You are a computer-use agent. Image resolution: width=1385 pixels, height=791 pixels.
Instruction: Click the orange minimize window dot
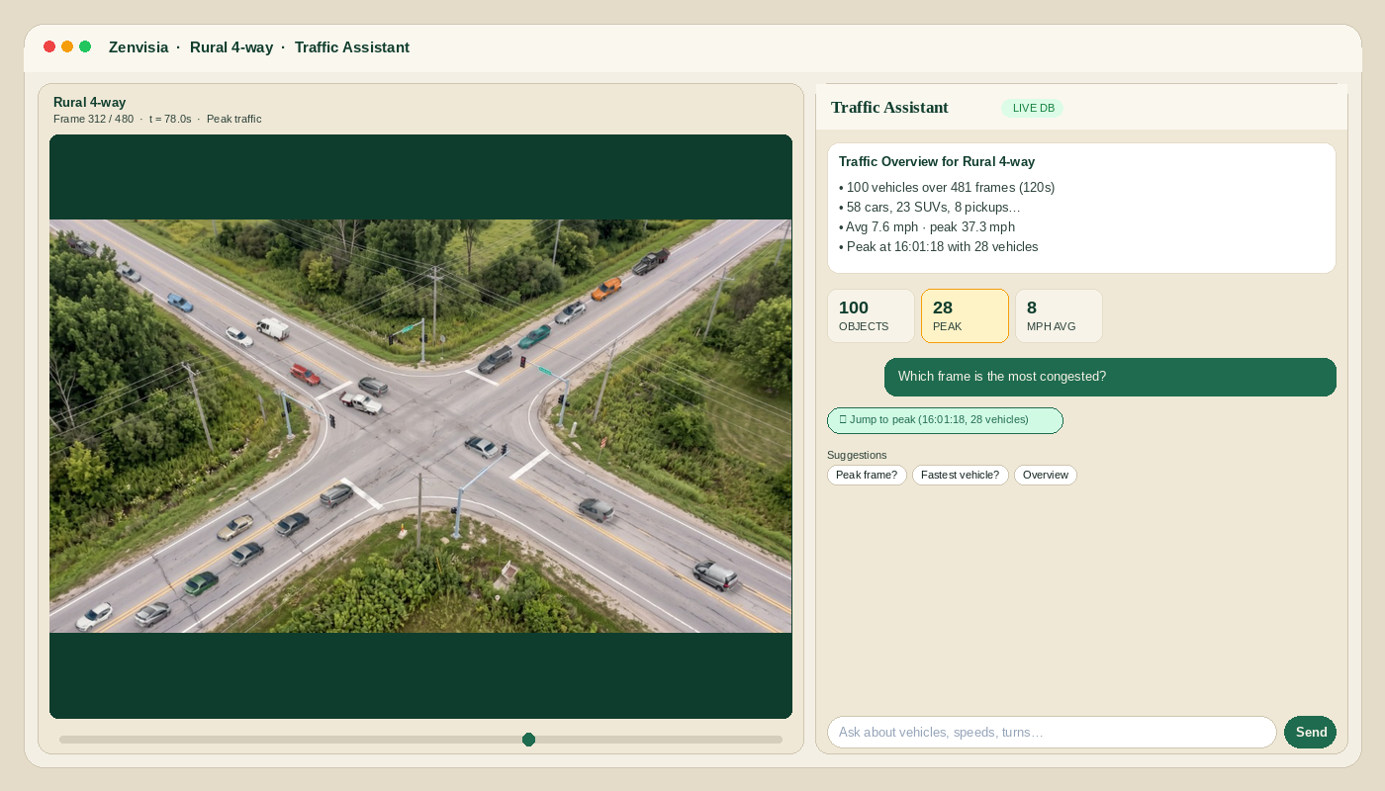pyautogui.click(x=67, y=46)
